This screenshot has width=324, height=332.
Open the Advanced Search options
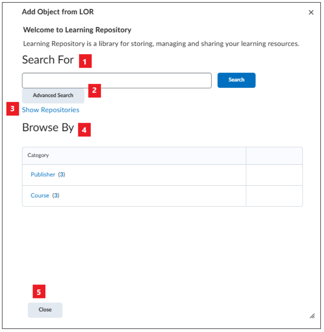[53, 96]
